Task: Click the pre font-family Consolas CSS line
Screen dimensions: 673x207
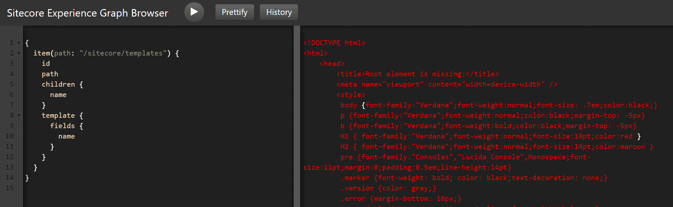Action: pyautogui.click(x=447, y=162)
